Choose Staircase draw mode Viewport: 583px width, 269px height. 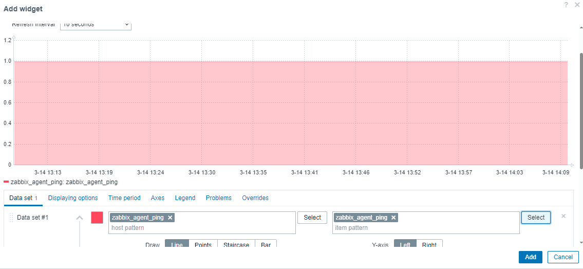pos(236,244)
